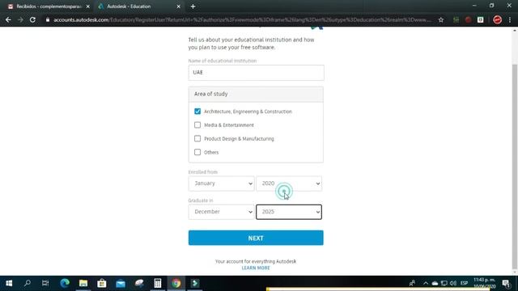Click the browser address bar URL

242,19
